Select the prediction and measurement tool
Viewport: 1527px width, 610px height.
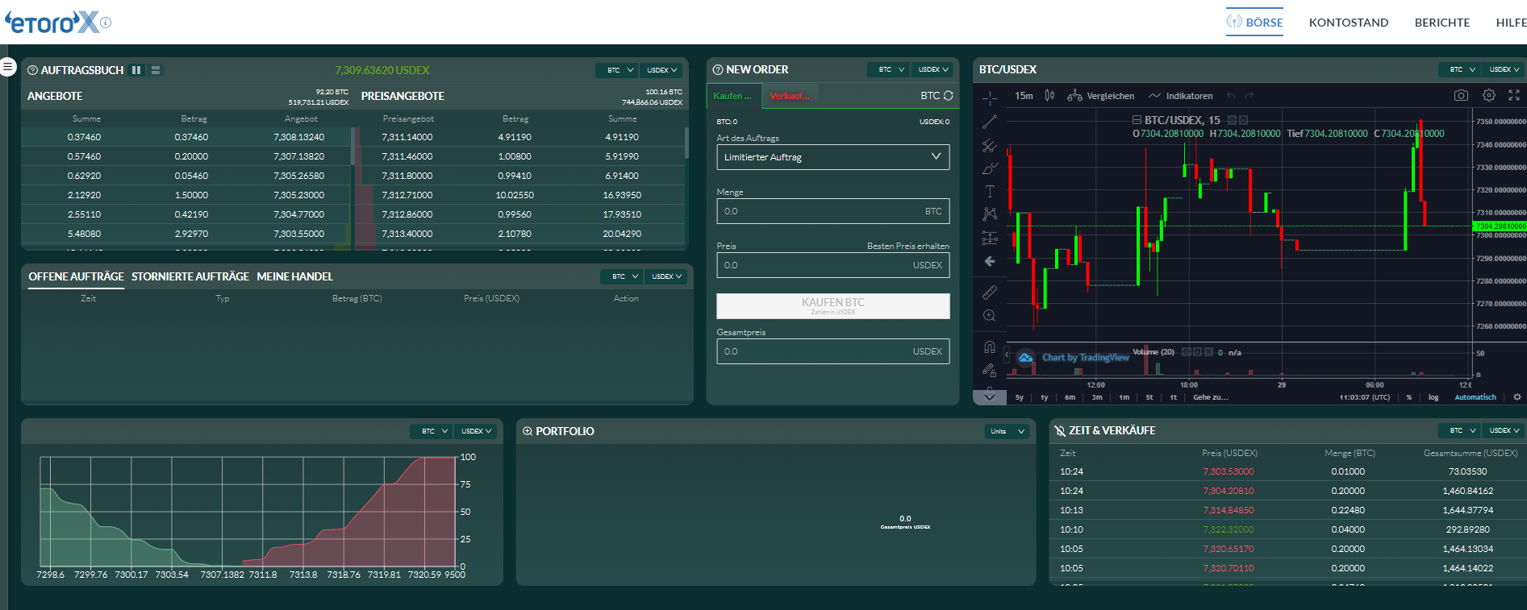(990, 238)
